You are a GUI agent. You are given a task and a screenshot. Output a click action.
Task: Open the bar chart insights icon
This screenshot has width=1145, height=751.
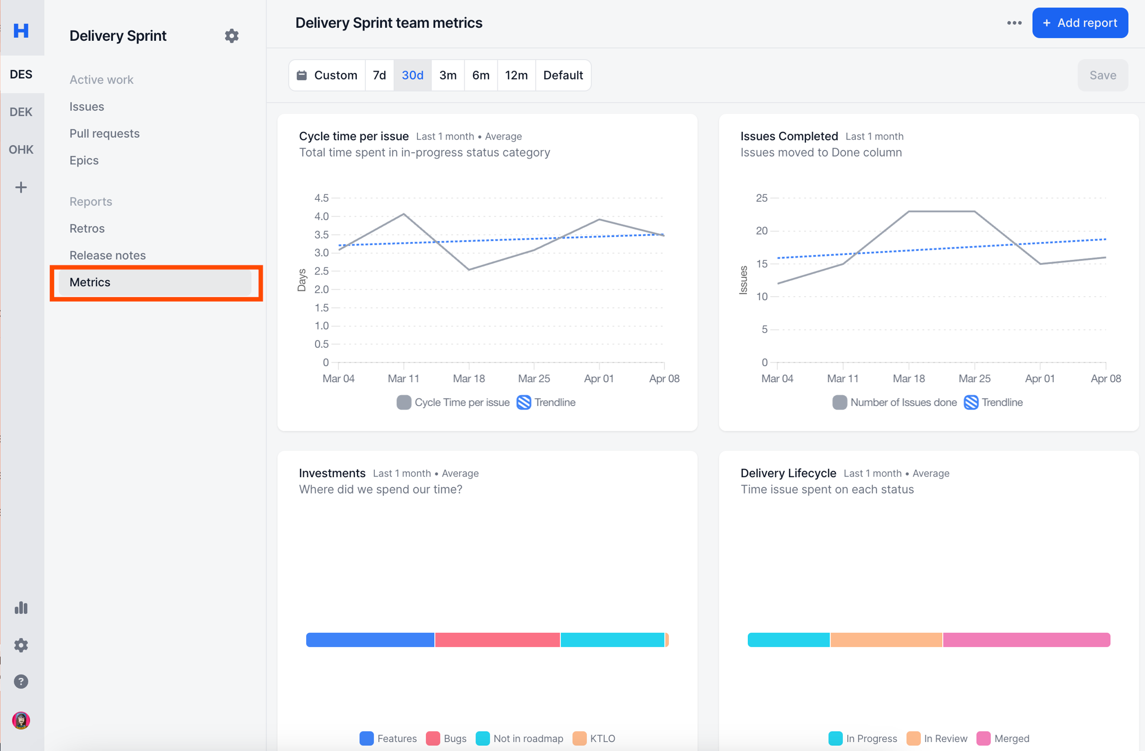(21, 607)
